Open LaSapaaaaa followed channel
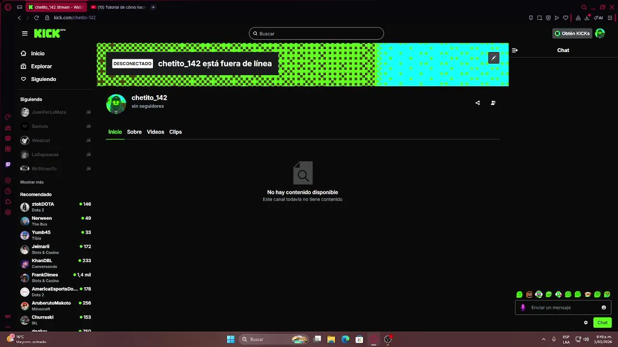Viewport: 618px width, 347px height. pyautogui.click(x=56, y=155)
